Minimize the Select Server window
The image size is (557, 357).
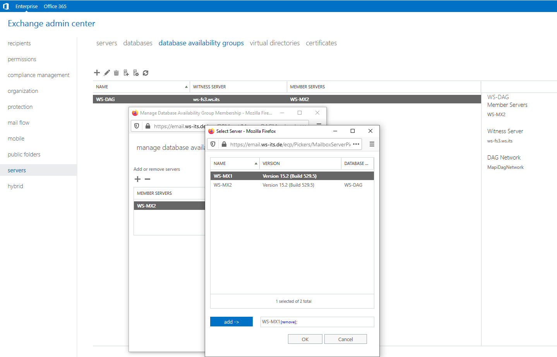pyautogui.click(x=335, y=131)
